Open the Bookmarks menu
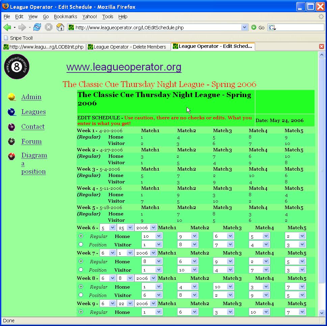This screenshot has height=326, width=327. coord(65,17)
